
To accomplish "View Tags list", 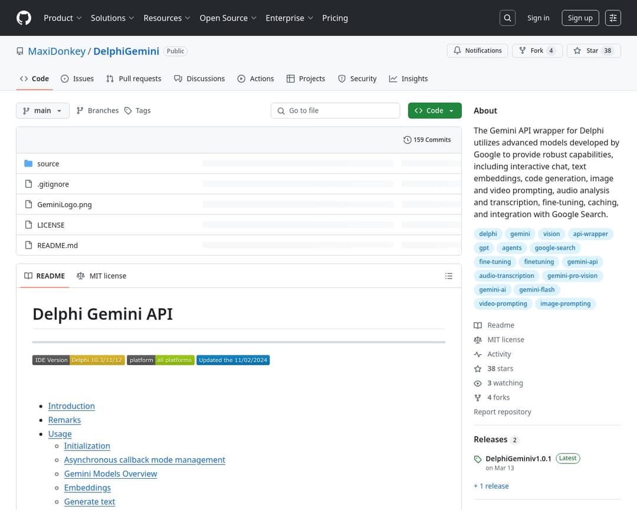I will click(x=137, y=110).
